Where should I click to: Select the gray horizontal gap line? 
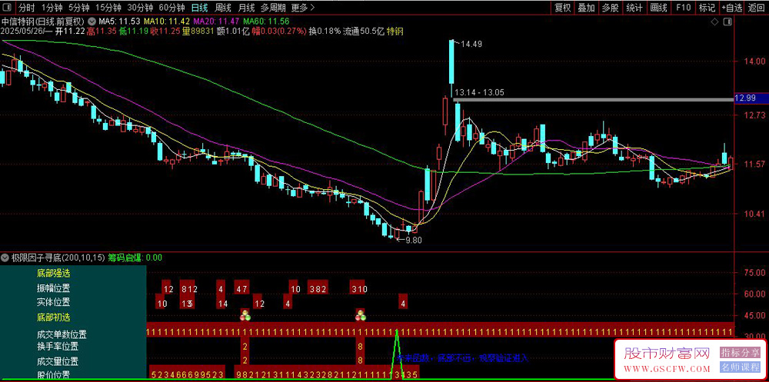point(593,100)
